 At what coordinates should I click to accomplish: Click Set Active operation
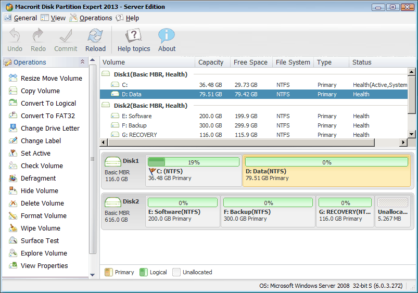30,154
